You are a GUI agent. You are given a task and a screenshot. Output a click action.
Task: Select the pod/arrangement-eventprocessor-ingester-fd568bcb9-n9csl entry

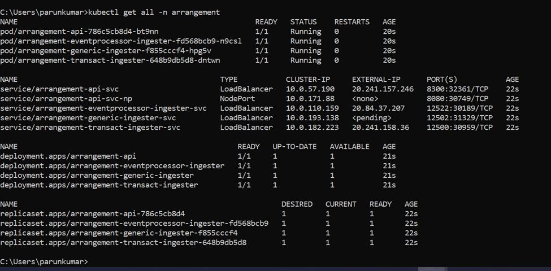coord(121,41)
